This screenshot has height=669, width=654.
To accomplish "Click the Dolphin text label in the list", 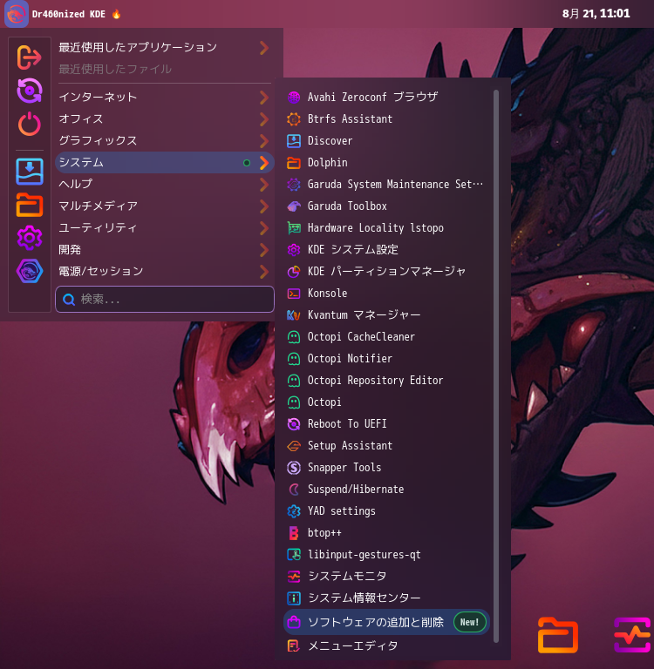I will (x=328, y=163).
